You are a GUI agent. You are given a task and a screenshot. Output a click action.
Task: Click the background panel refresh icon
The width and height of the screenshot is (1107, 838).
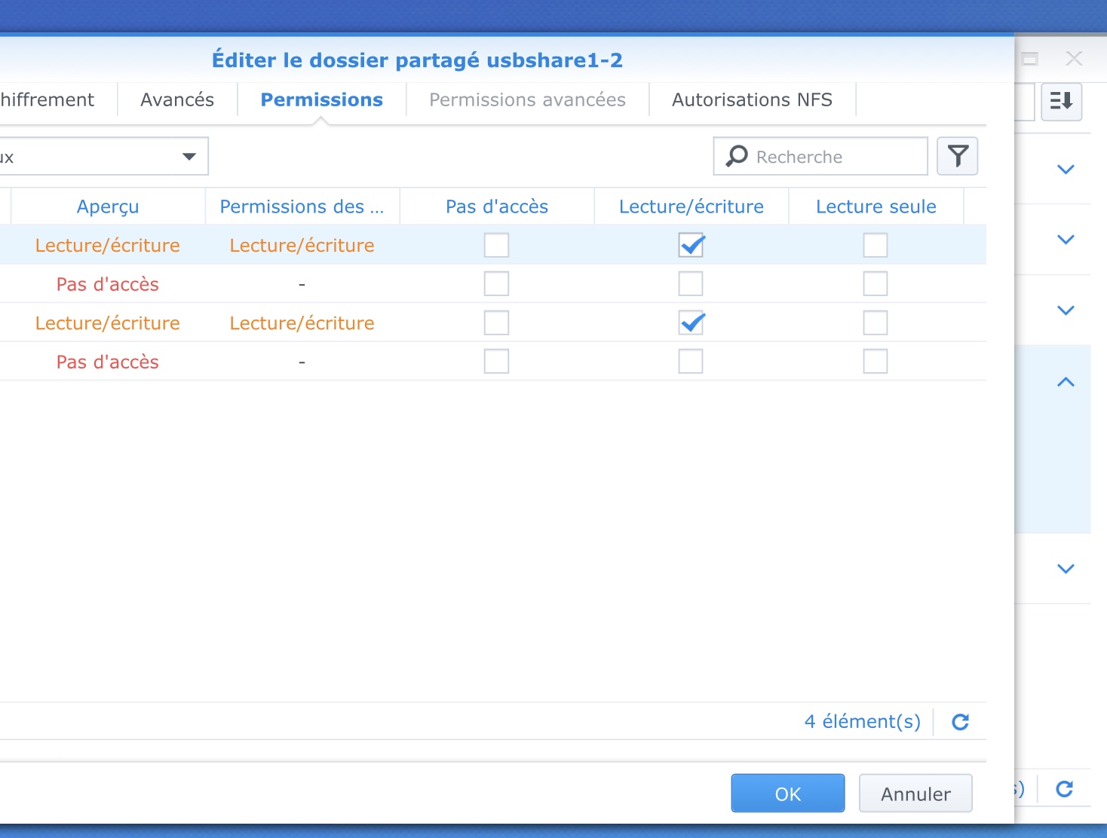click(1064, 789)
